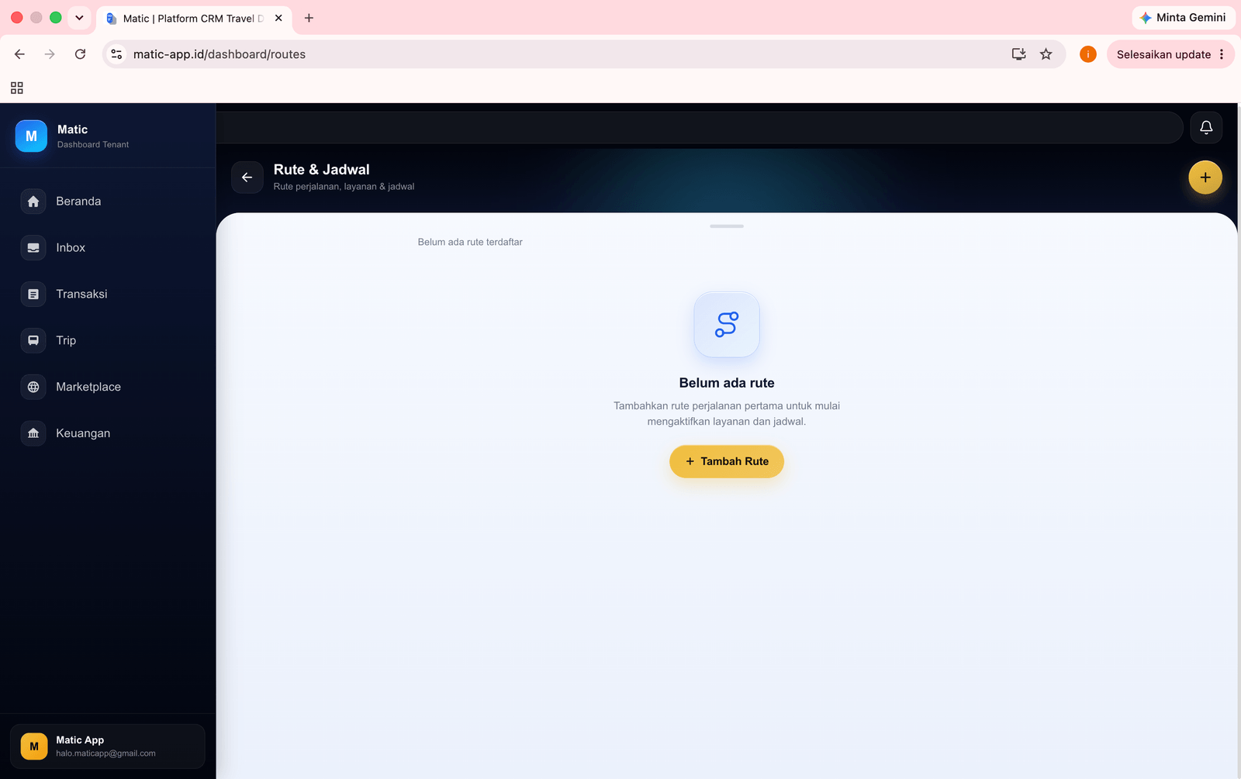Open the orange profile avatar in Chrome
This screenshot has height=779, width=1241.
[1088, 54]
